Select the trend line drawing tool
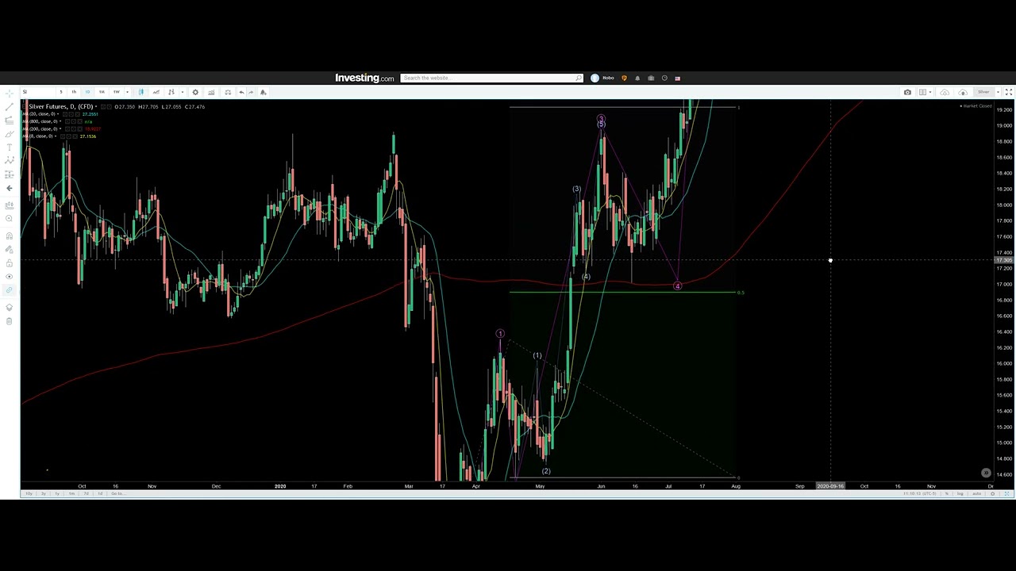 [9, 106]
